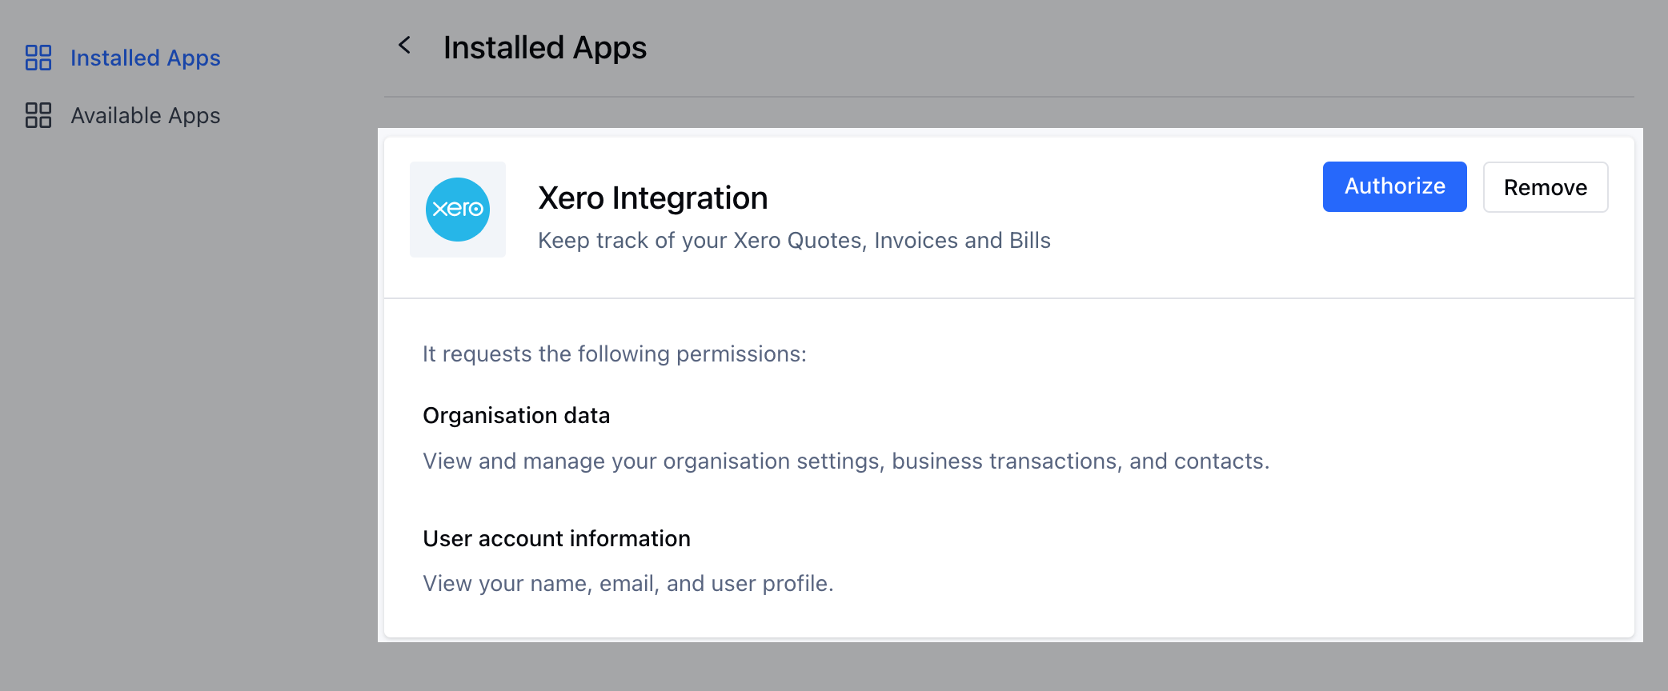1668x691 pixels.
Task: Open Available Apps in the sidebar
Action: point(145,116)
